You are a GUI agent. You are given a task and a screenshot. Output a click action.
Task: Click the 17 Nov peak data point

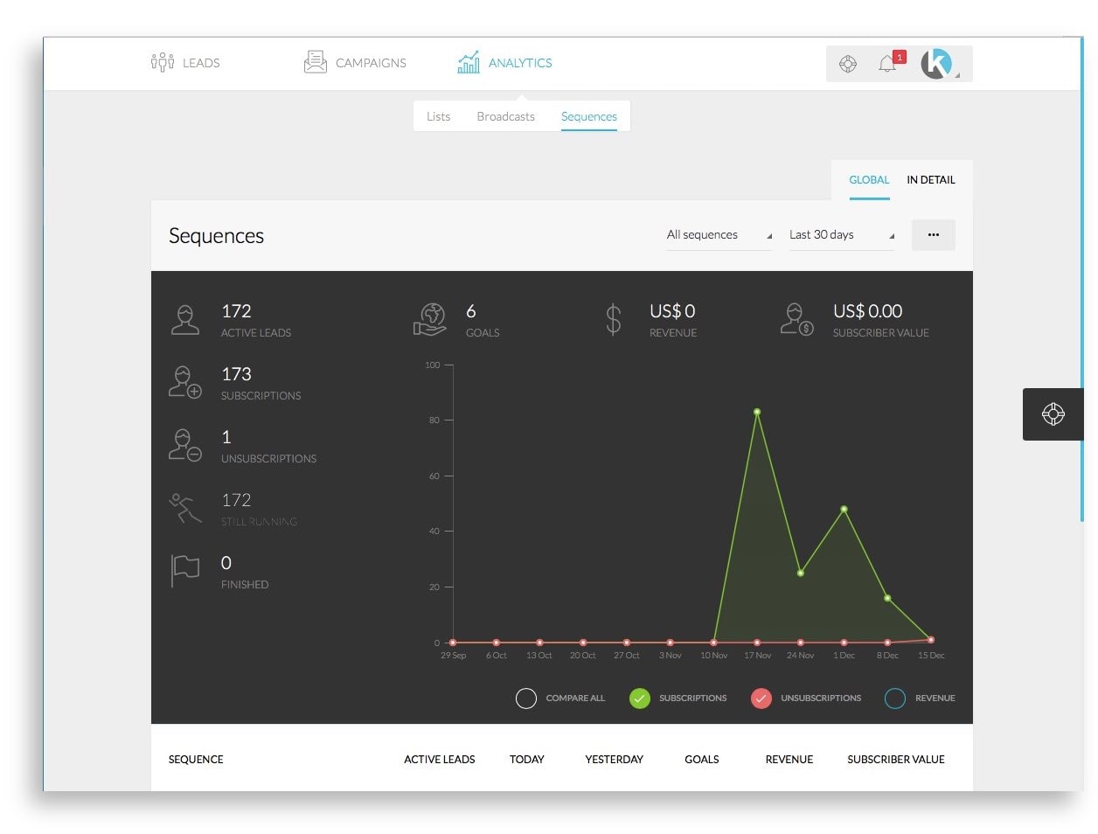[757, 412]
